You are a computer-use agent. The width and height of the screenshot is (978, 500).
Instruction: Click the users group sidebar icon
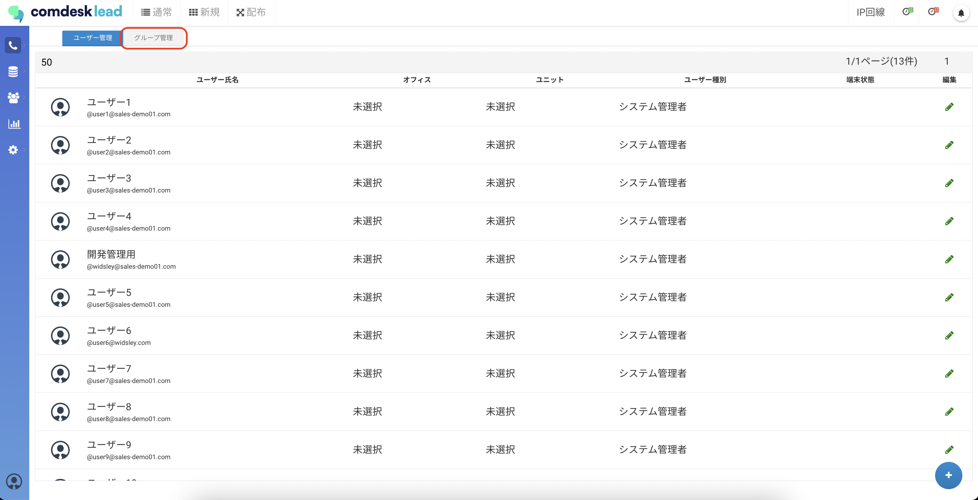point(13,98)
